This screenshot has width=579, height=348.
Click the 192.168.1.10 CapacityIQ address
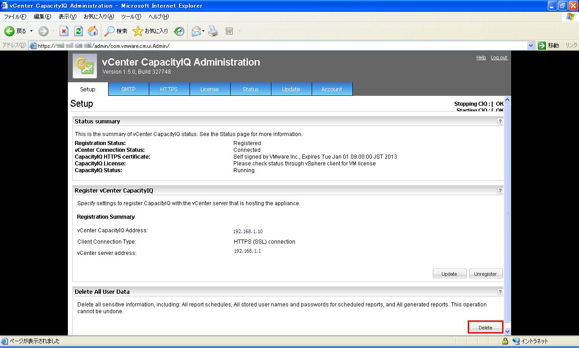click(248, 231)
